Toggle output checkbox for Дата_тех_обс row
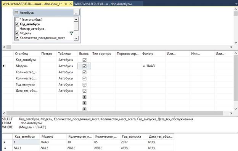Viewport: 238px width, 151px height. [x=84, y=91]
